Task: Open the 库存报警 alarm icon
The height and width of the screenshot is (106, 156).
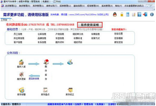Action: click(x=22, y=90)
